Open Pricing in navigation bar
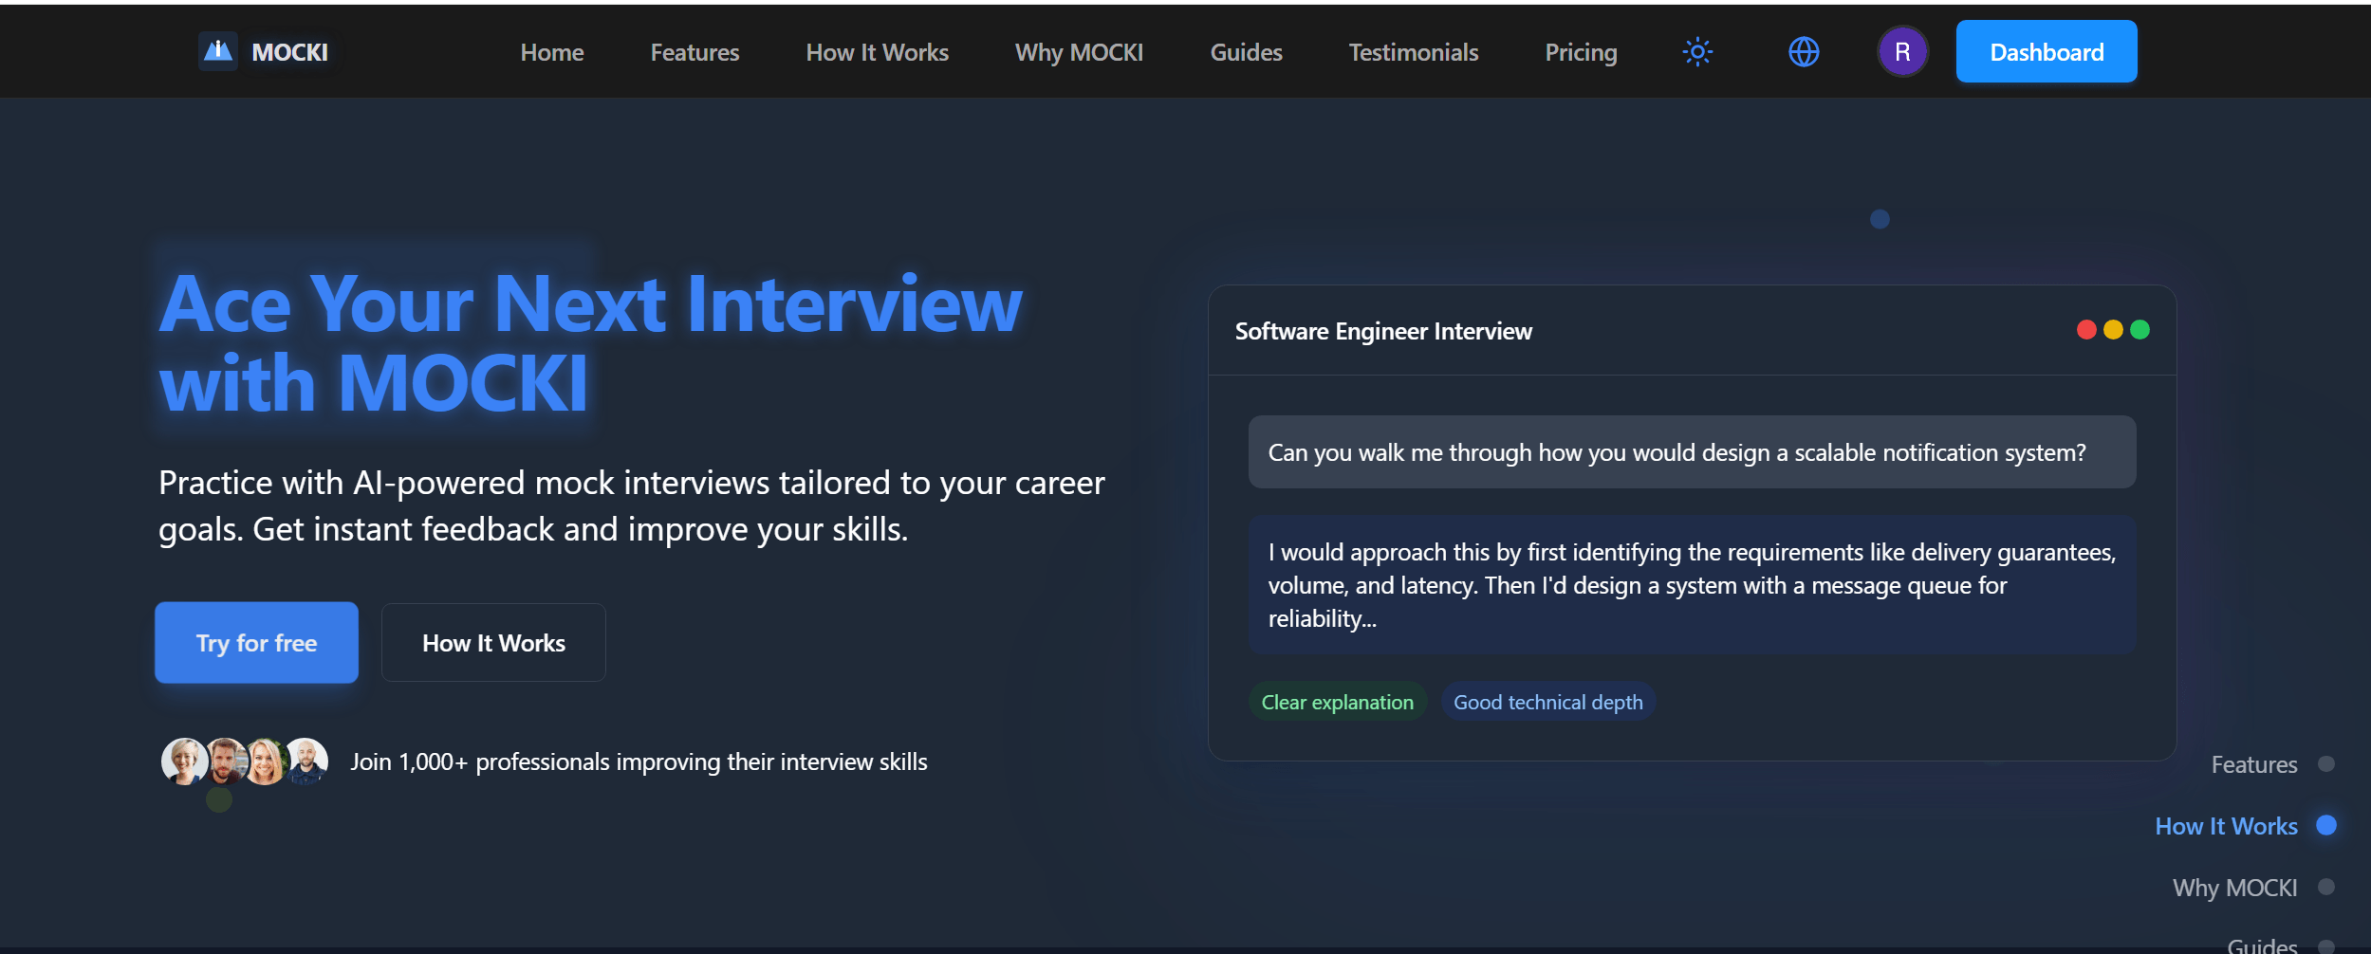 click(1581, 53)
